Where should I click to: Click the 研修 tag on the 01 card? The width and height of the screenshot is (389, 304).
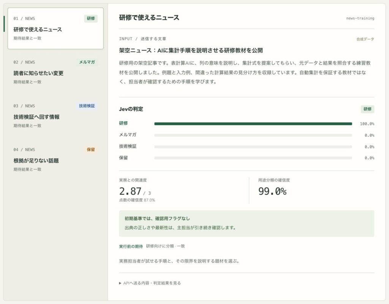[x=91, y=18]
